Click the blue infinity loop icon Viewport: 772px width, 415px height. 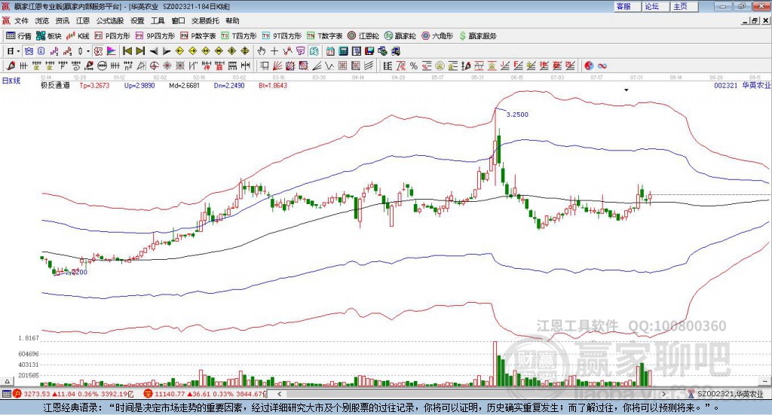click(602, 66)
